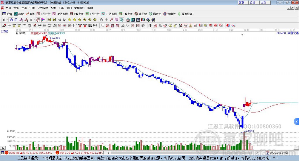Click the black right-arrow step icon
The width and height of the screenshot is (299, 161).
pos(65,20)
